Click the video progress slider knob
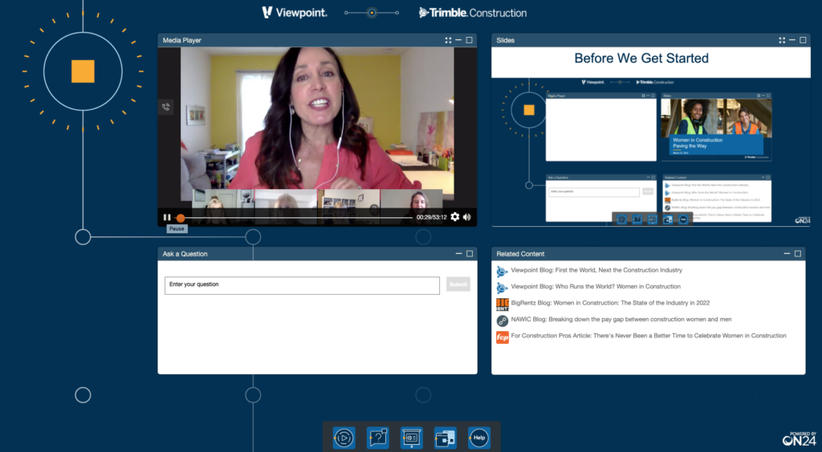822x452 pixels. [x=181, y=218]
